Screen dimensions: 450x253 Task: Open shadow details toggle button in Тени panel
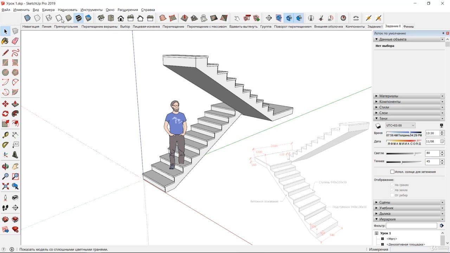pyautogui.click(x=442, y=125)
